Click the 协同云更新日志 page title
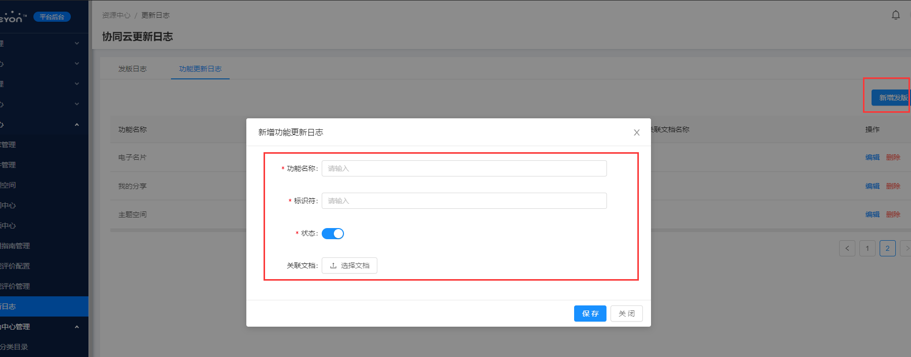Image resolution: width=911 pixels, height=357 pixels. (x=138, y=36)
